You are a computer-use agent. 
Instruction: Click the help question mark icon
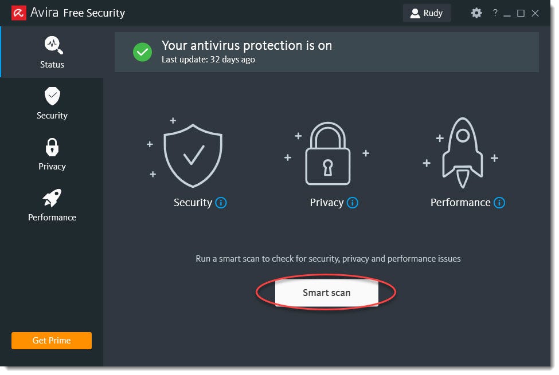pos(495,13)
